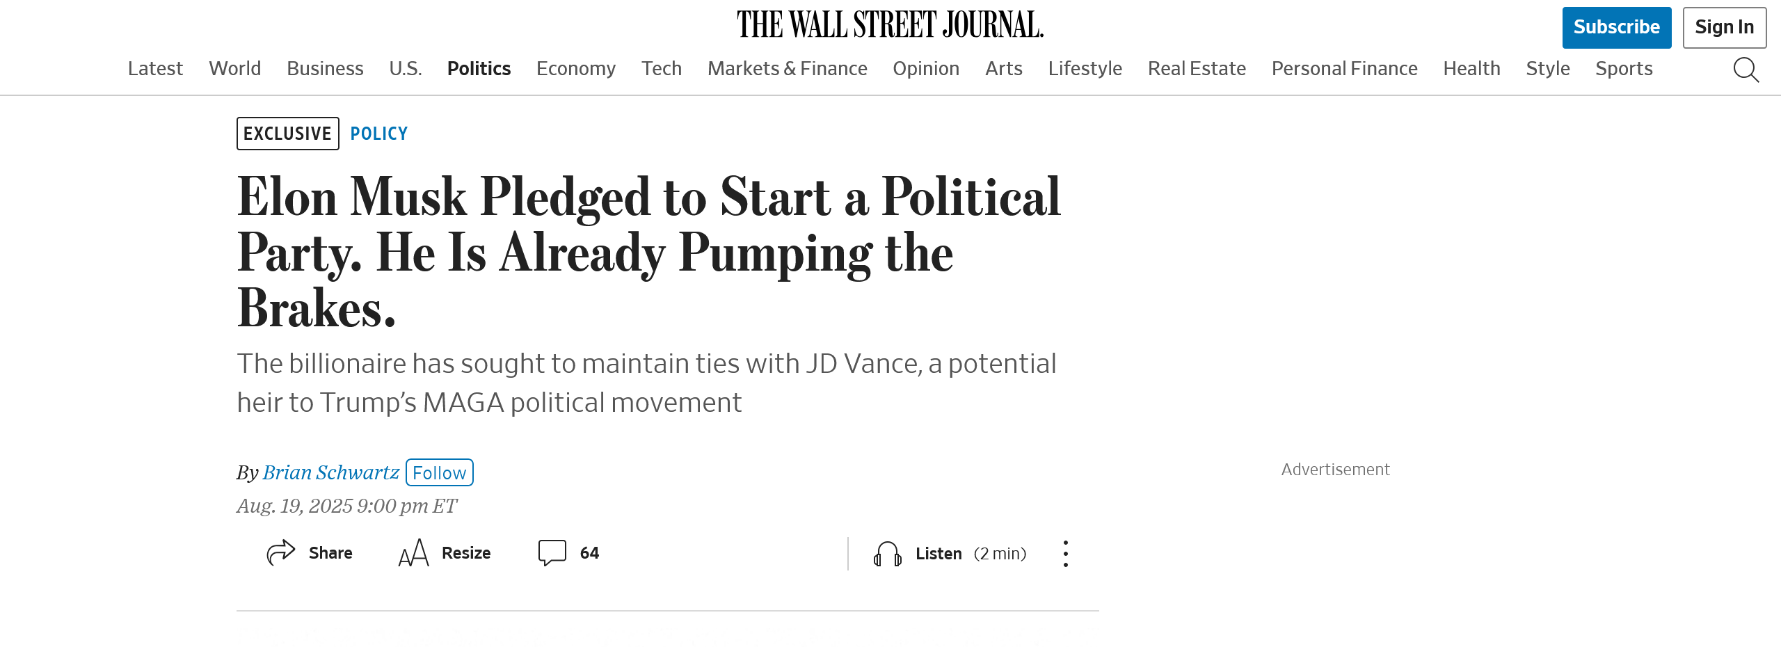Viewport: 1781px width, 647px height.
Task: Click the Subscribe button
Action: [1617, 28]
